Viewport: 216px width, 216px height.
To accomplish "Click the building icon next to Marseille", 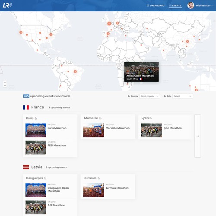I will click(100, 118).
